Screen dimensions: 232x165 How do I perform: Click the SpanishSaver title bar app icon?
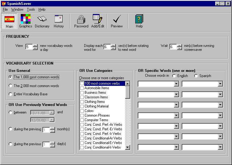click(x=4, y=4)
